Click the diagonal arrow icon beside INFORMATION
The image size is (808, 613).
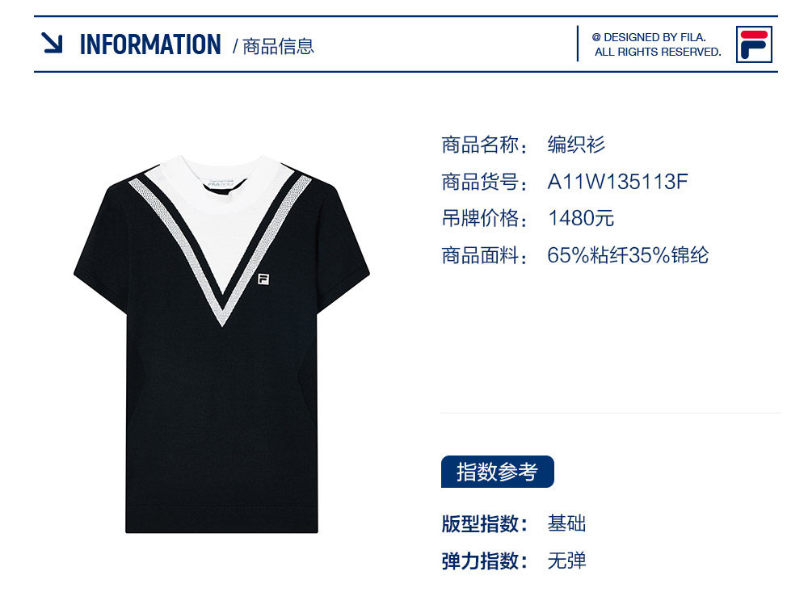click(52, 43)
